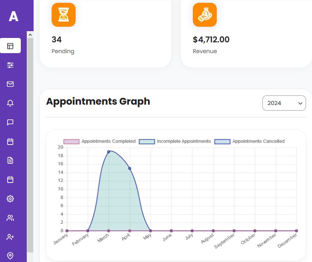
Task: Click the 34 pending count
Action: click(57, 40)
